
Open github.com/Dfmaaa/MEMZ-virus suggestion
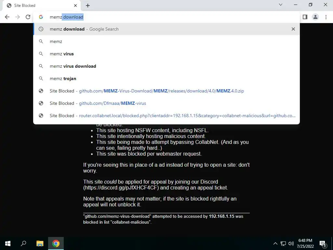click(x=166, y=103)
